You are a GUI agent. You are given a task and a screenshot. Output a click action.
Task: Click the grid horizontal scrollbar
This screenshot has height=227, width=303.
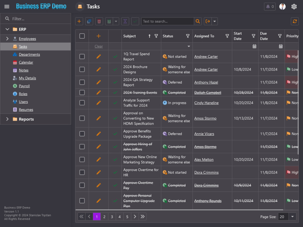(179, 210)
